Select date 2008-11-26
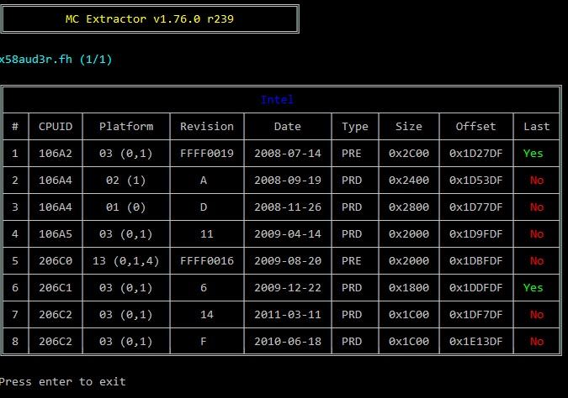The width and height of the screenshot is (568, 398). (x=287, y=207)
